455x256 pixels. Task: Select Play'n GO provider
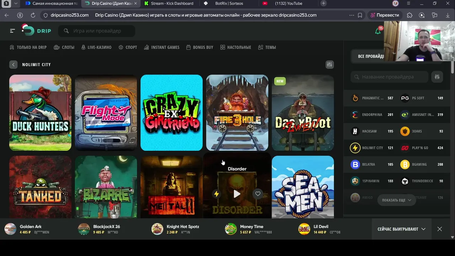tap(422, 148)
